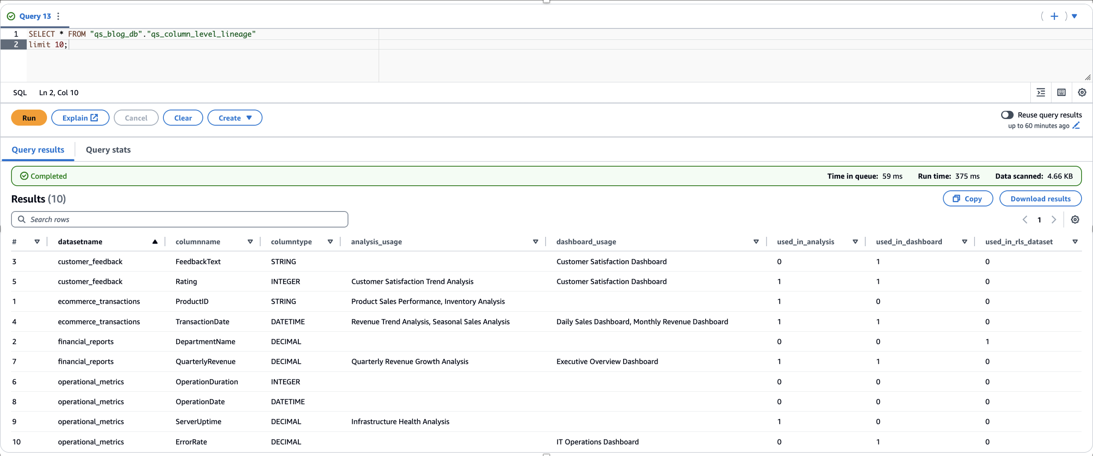Open results display preferences gear icon
Image resolution: width=1093 pixels, height=456 pixels.
click(x=1075, y=219)
